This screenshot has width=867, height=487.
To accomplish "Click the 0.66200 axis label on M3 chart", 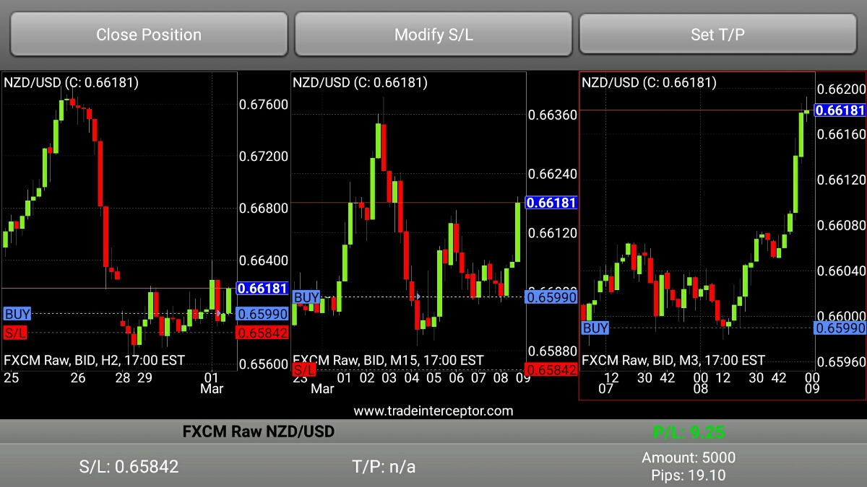I will tap(841, 89).
